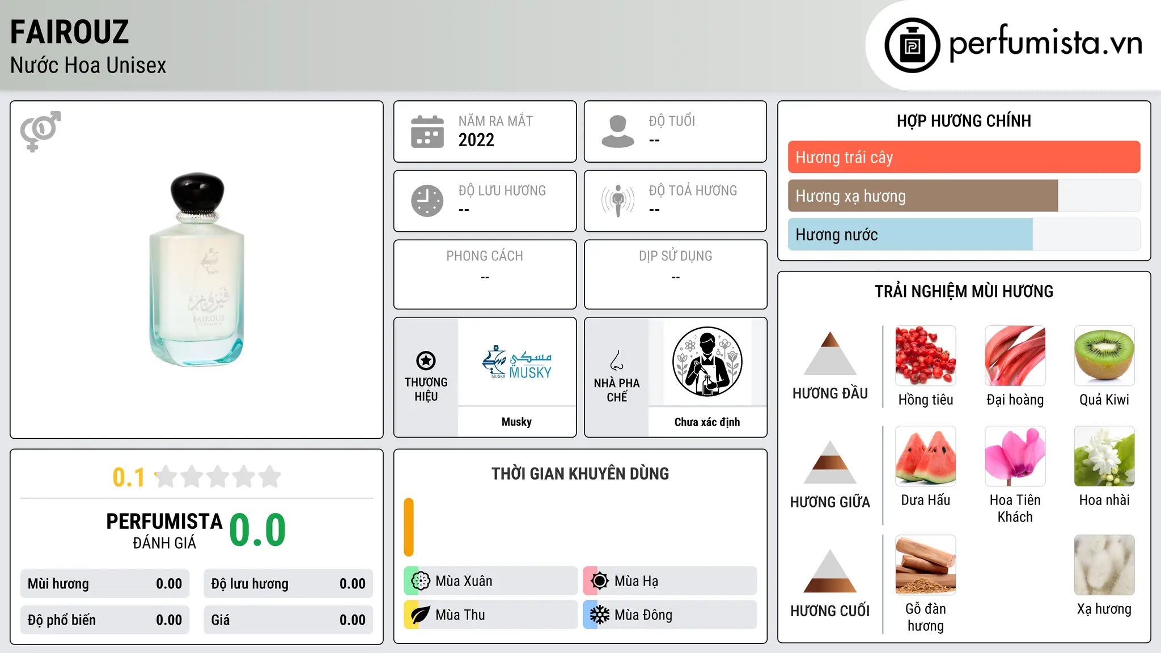Screen dimensions: 1161x653
Task: Open the Musky brand logo
Action: (516, 362)
